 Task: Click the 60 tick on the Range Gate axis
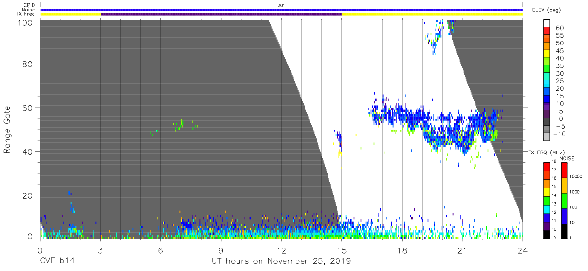pos(27,108)
